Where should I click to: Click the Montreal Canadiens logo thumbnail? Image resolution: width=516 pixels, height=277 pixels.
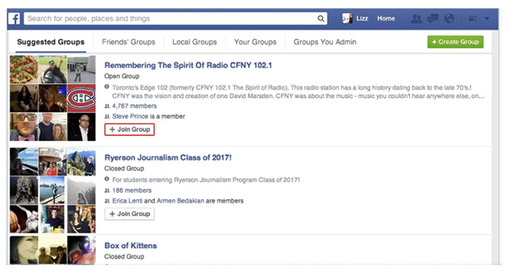pyautogui.click(x=81, y=98)
